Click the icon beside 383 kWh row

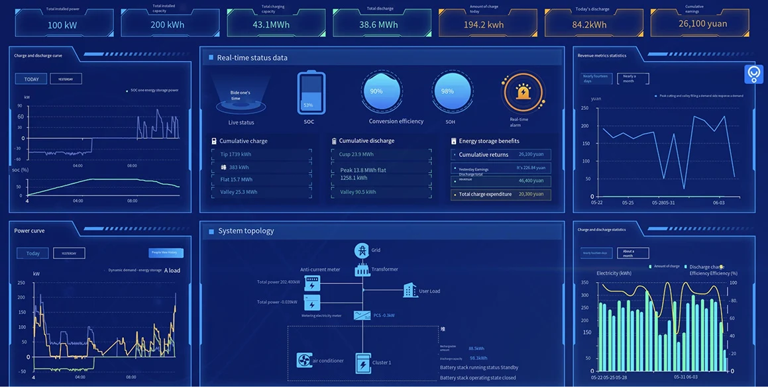pos(224,167)
